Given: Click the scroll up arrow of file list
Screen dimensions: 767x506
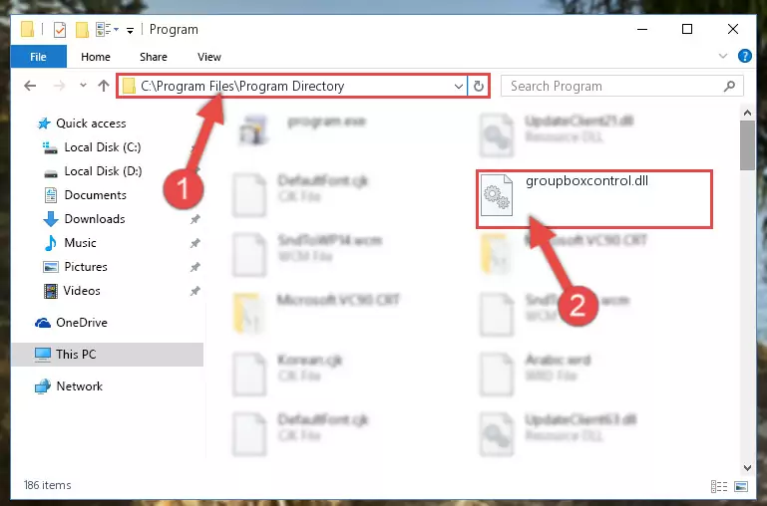Looking at the screenshot, I should [747, 113].
